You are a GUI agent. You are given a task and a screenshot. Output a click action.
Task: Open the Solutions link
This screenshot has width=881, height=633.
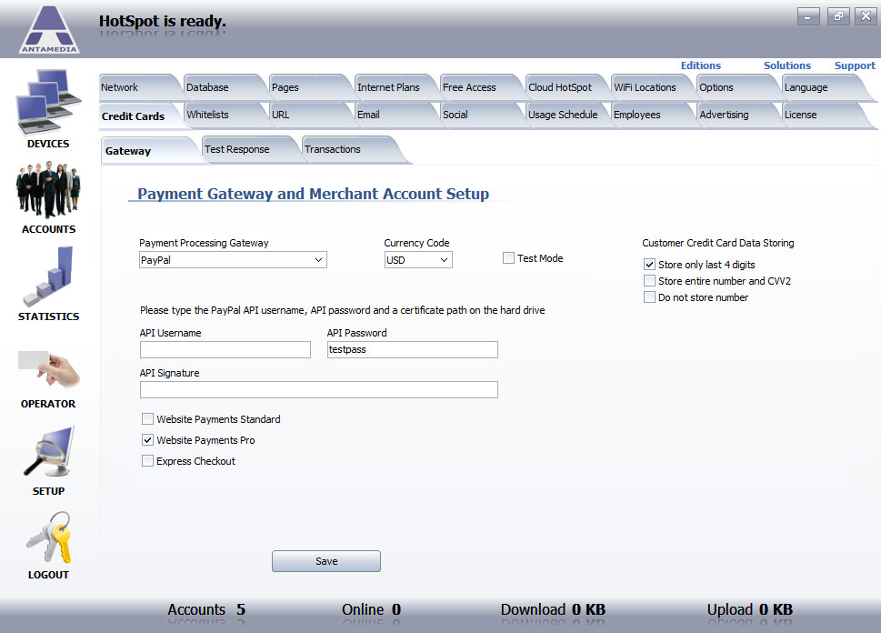pyautogui.click(x=787, y=65)
